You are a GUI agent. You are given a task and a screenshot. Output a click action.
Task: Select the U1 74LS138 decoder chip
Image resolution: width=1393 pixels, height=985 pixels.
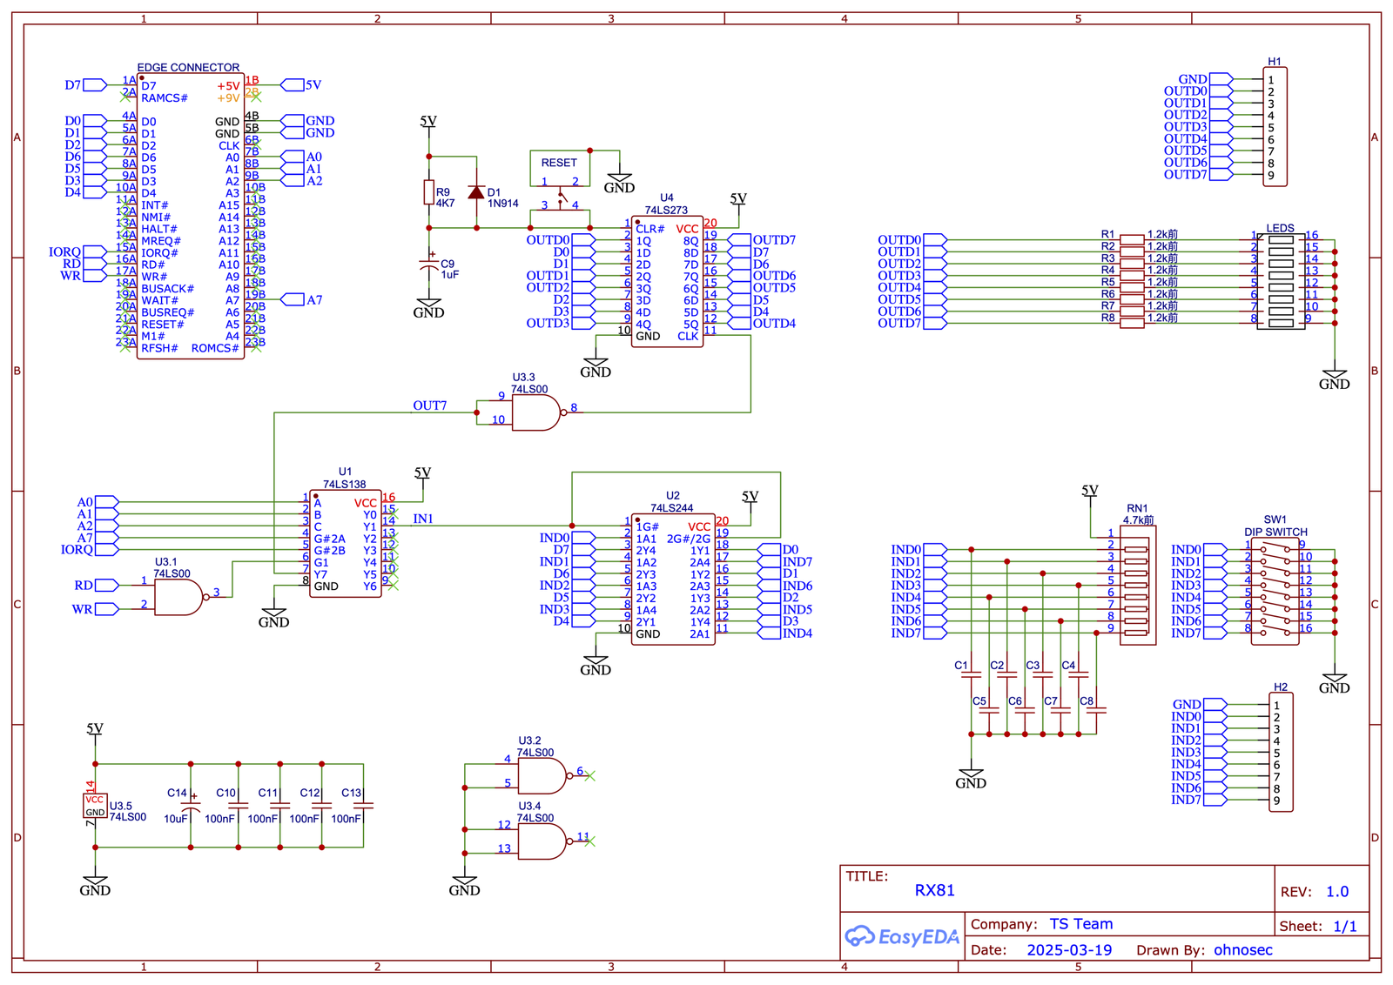coord(345,544)
